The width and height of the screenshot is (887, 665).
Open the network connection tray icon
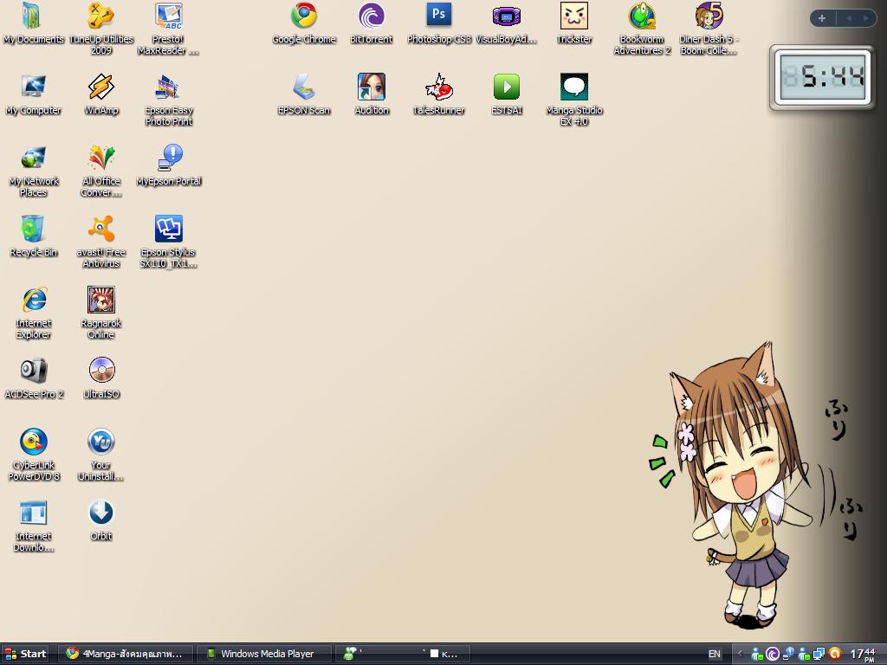[819, 655]
